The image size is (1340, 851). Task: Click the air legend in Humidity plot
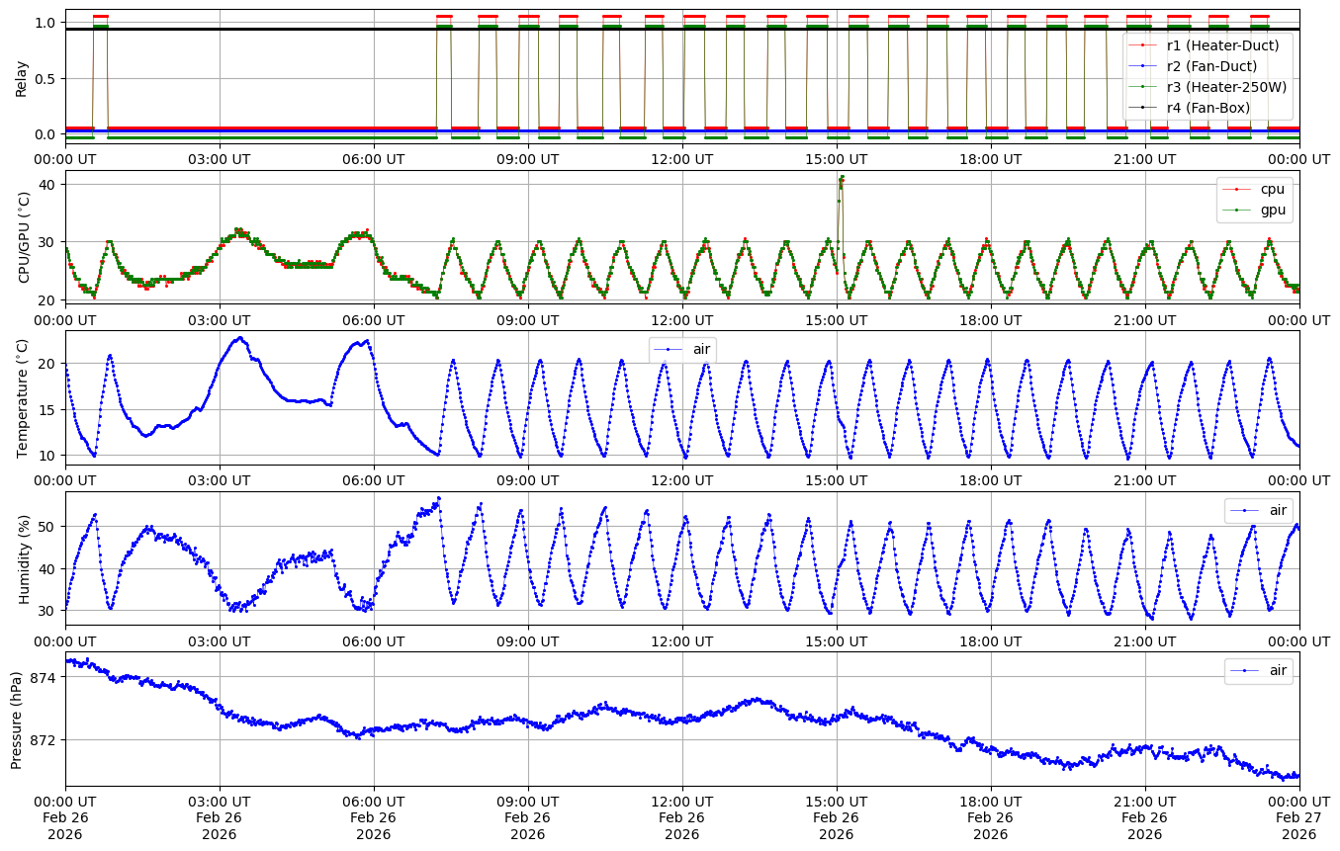coord(1278,510)
